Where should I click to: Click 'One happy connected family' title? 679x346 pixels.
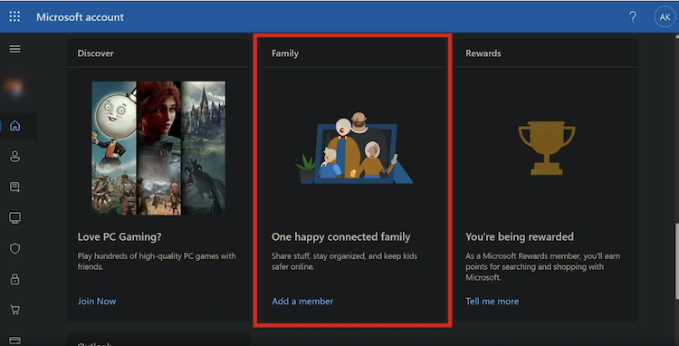point(340,237)
